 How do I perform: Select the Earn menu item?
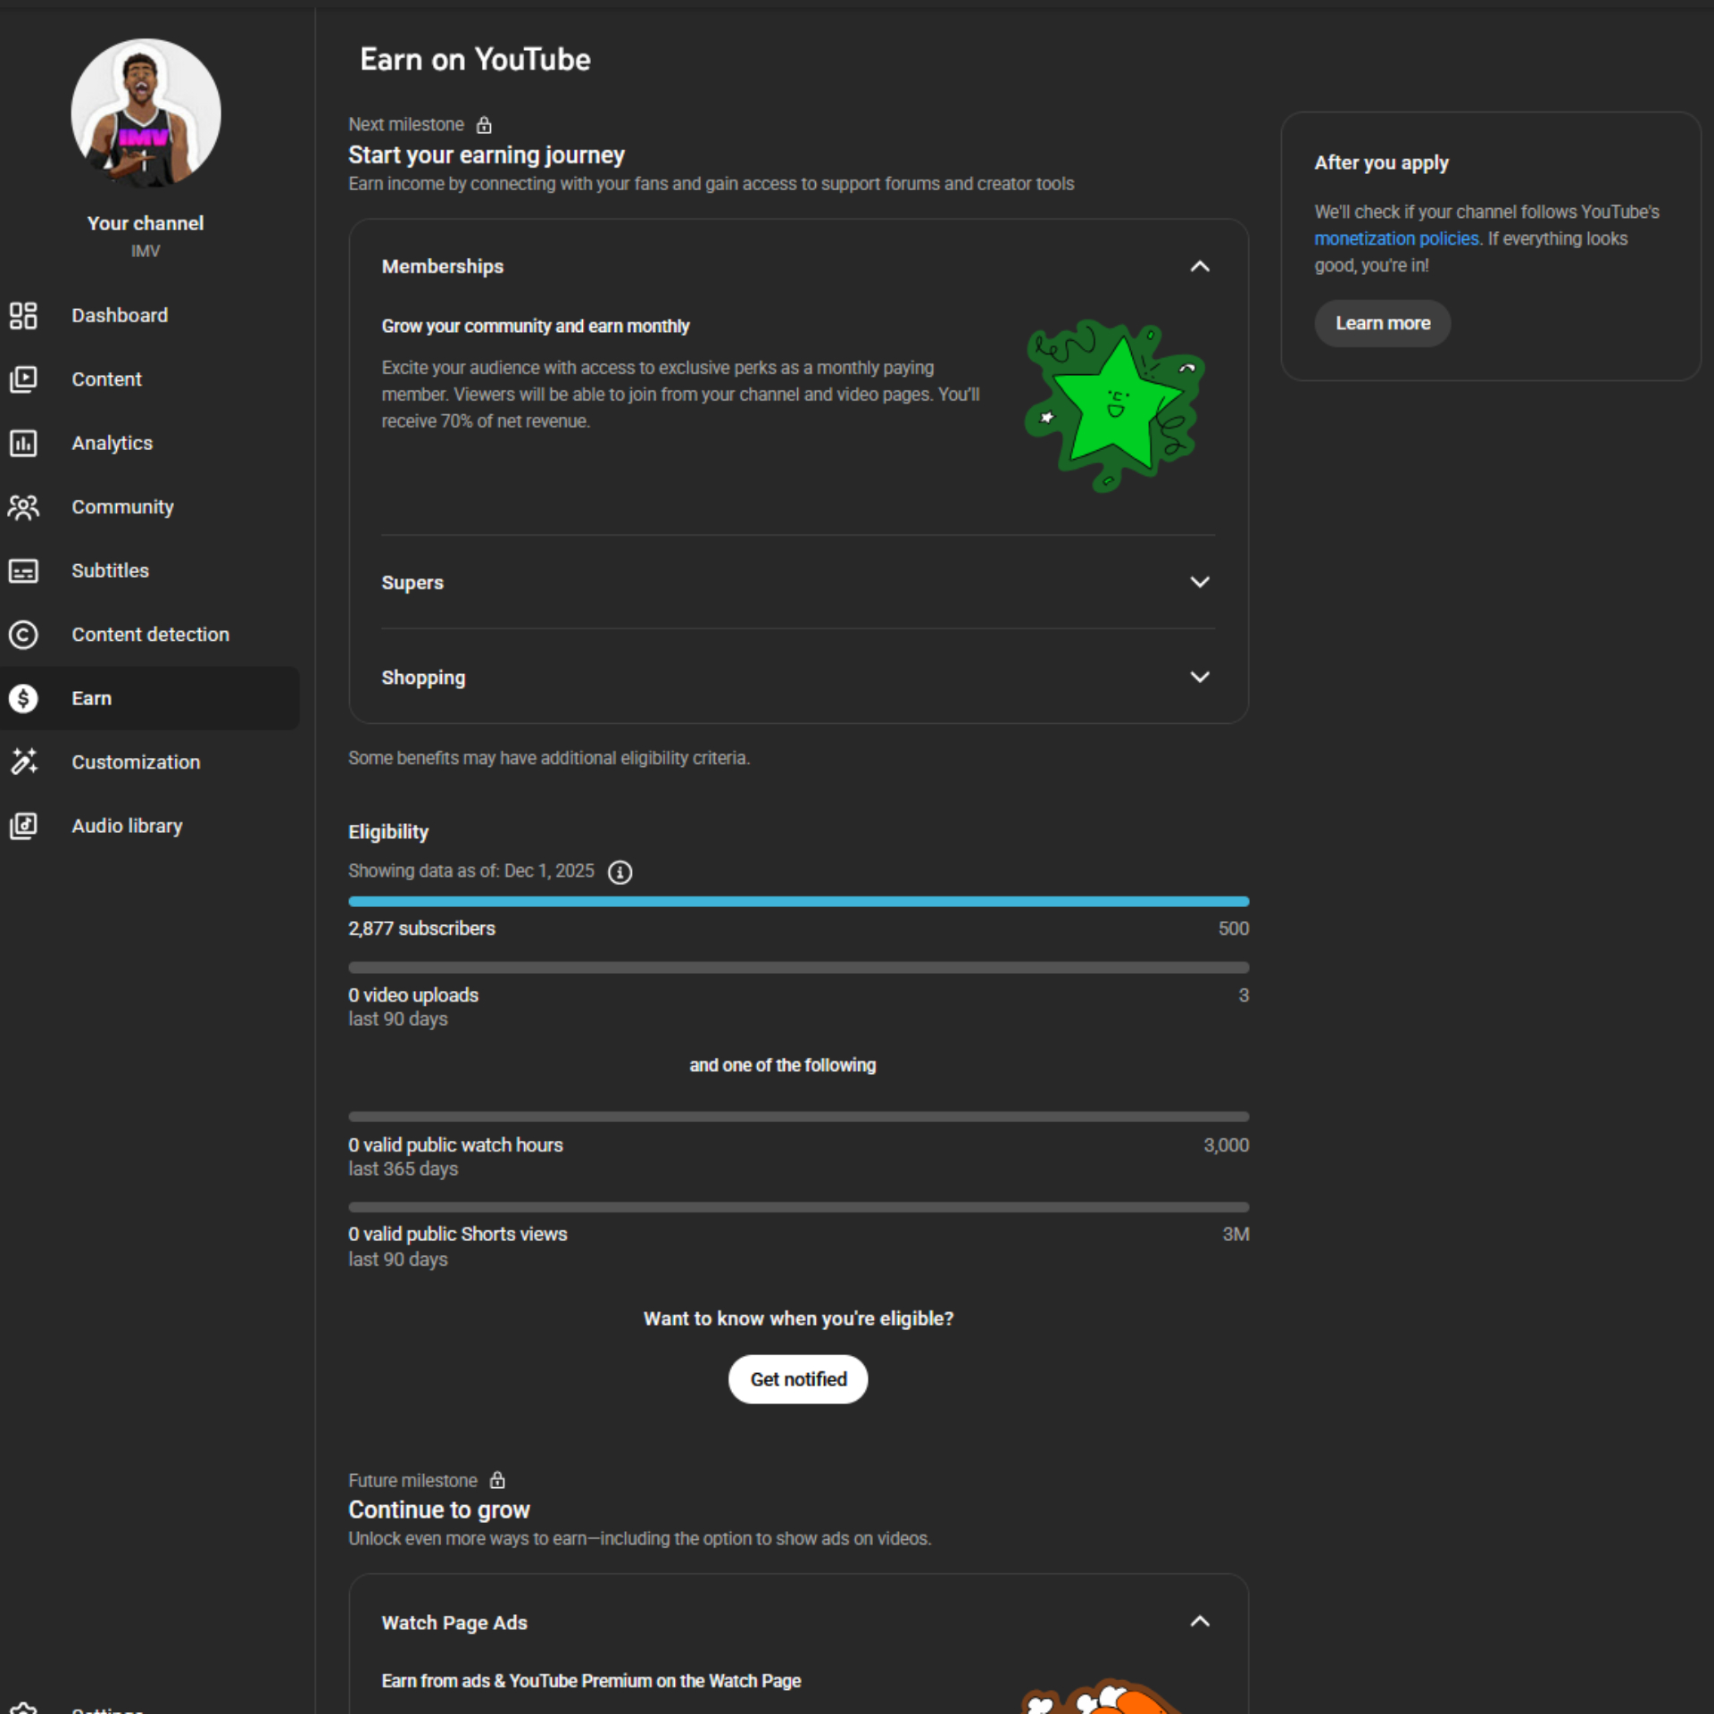[x=92, y=698]
